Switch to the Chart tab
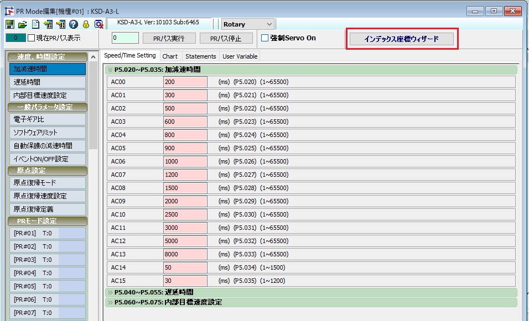529x321 pixels. click(170, 56)
